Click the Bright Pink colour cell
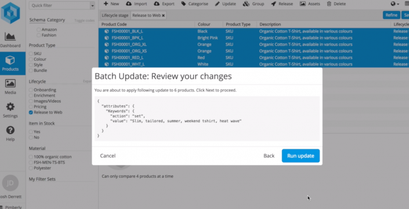 [x=208, y=38]
